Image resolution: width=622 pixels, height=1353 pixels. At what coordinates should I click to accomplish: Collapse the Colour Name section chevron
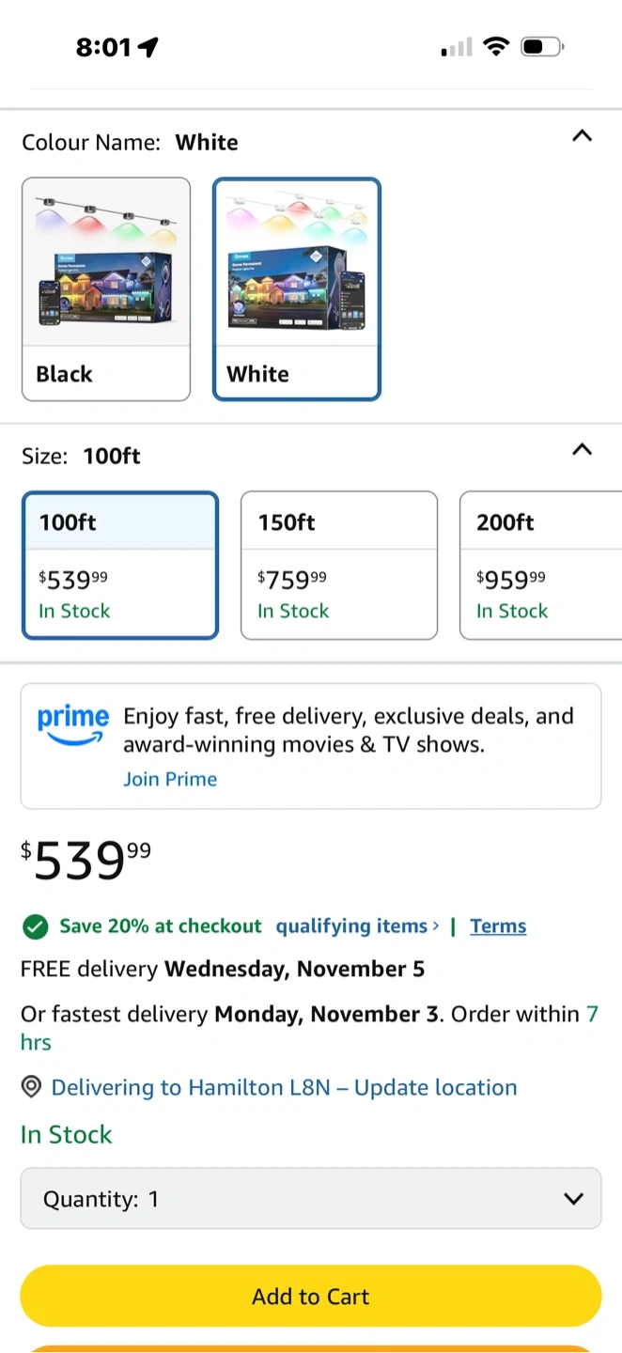point(583,136)
